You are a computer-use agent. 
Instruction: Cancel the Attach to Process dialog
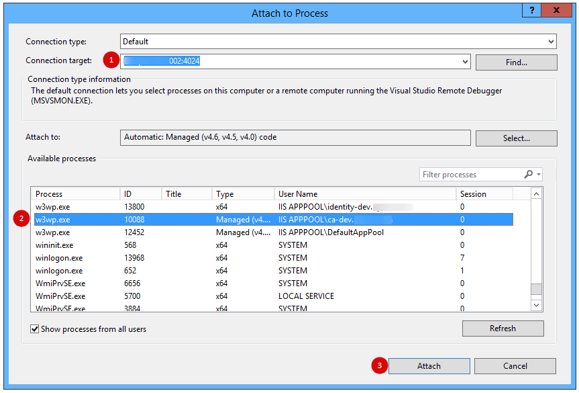coord(515,366)
